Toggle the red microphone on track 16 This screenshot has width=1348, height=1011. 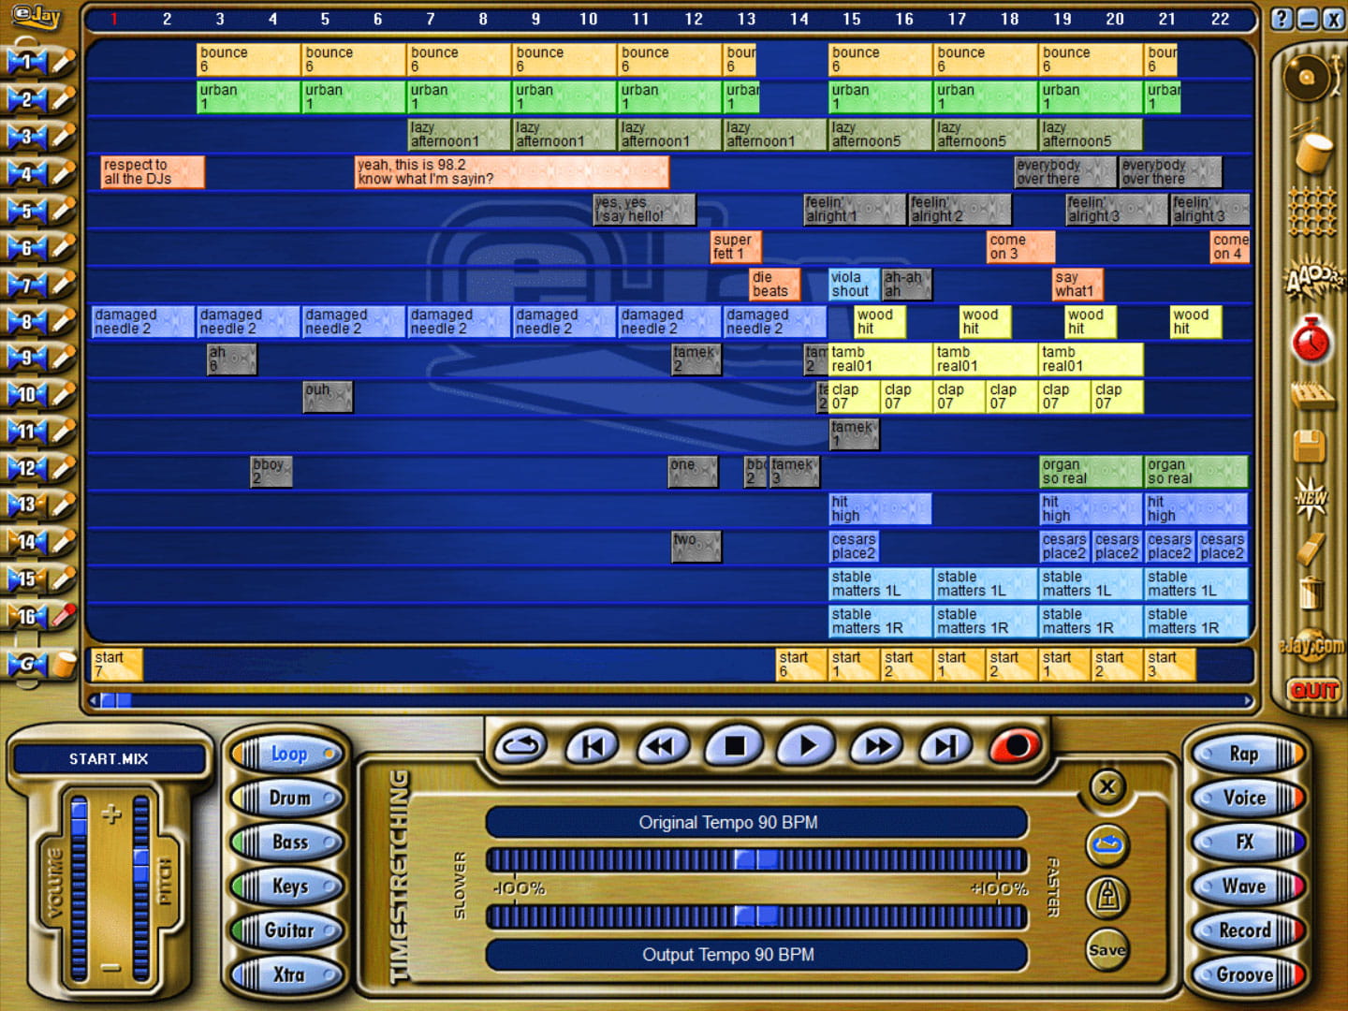pos(63,615)
